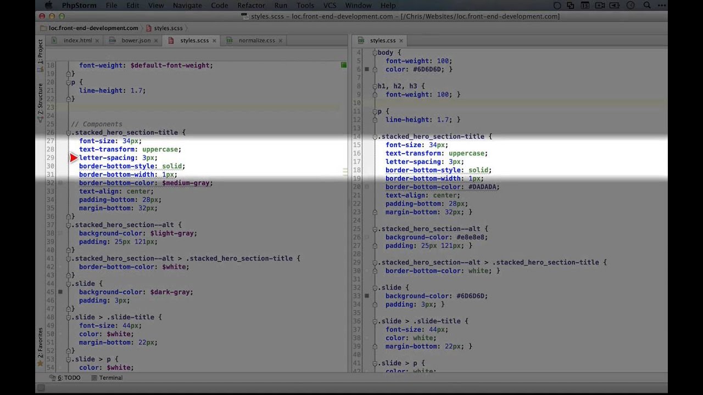The height and width of the screenshot is (395, 703).
Task: Collapse body rule in styles.css pane
Action: tap(375, 53)
